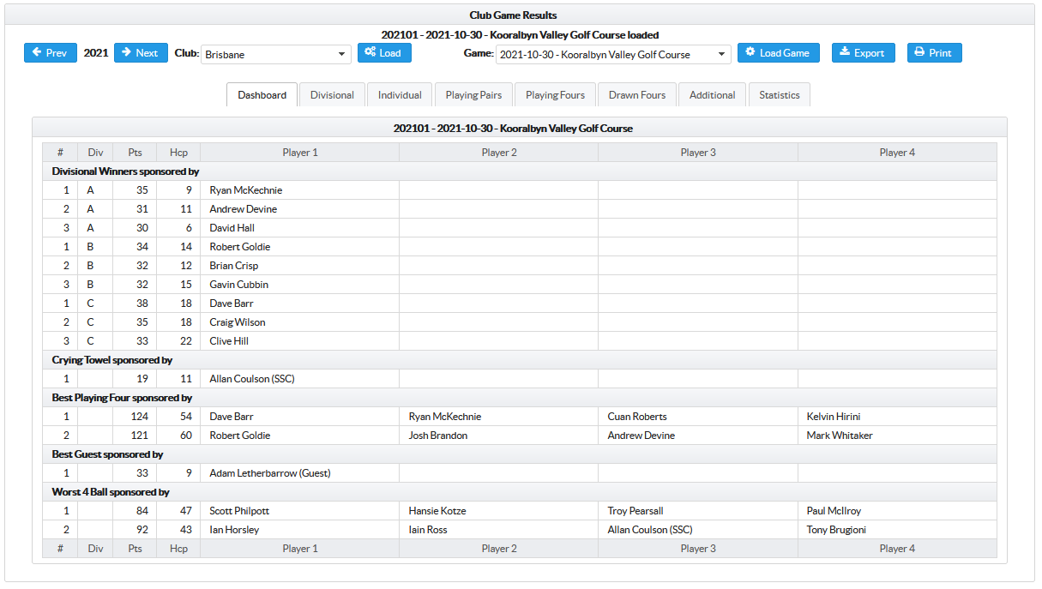View the Drawn Fours tab
The height and width of the screenshot is (589, 1042).
pos(637,95)
